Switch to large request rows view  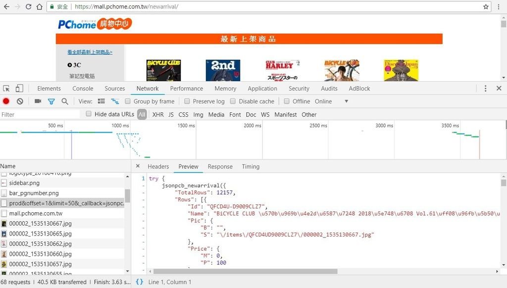coord(101,101)
